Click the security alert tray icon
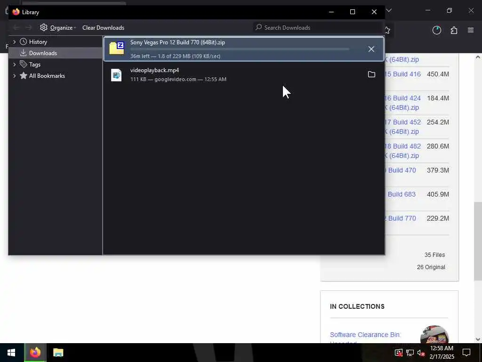Image resolution: width=482 pixels, height=362 pixels. coord(398,353)
